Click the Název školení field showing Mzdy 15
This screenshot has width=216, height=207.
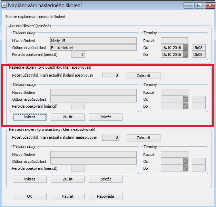(x=93, y=41)
